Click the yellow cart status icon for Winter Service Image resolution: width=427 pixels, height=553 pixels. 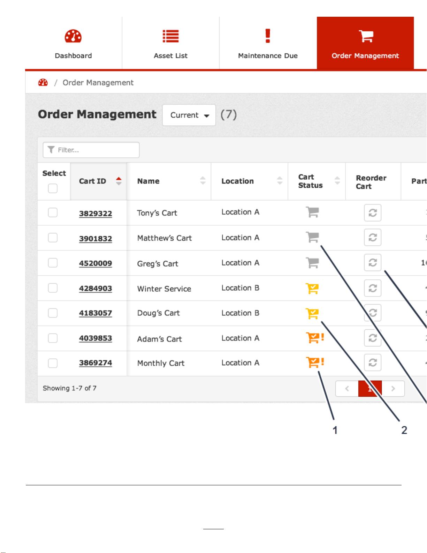point(312,289)
